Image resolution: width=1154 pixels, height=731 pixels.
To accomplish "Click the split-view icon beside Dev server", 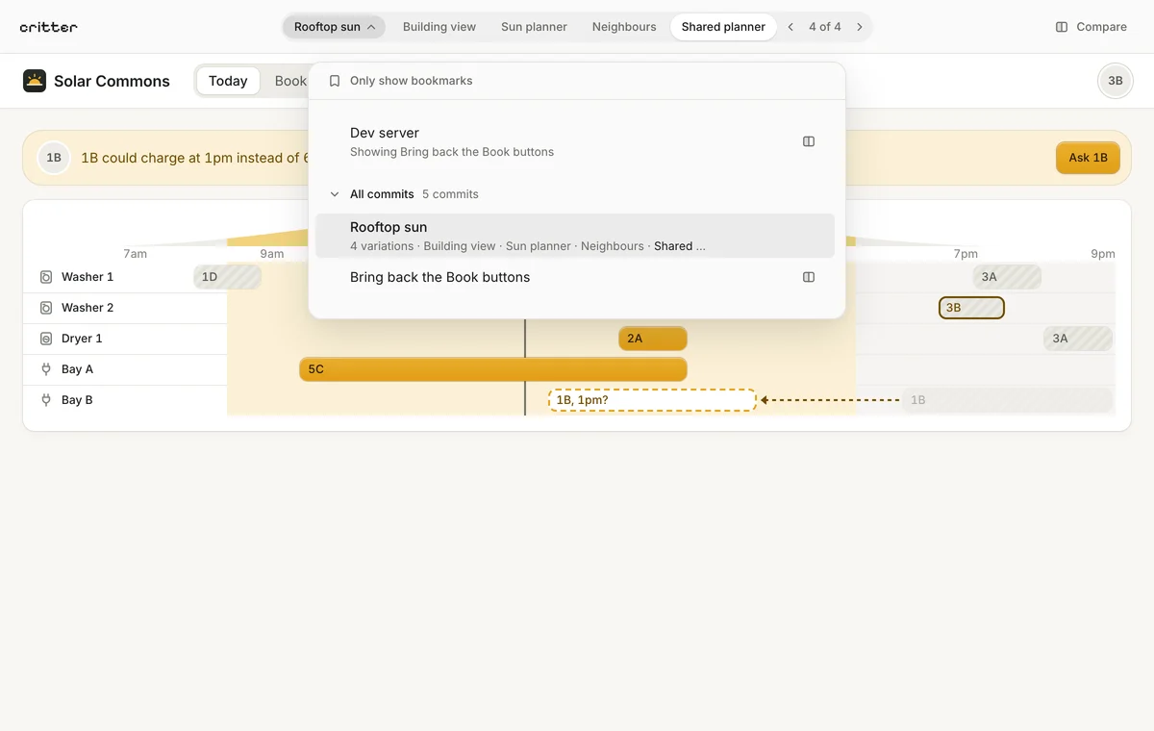I will coord(809,141).
